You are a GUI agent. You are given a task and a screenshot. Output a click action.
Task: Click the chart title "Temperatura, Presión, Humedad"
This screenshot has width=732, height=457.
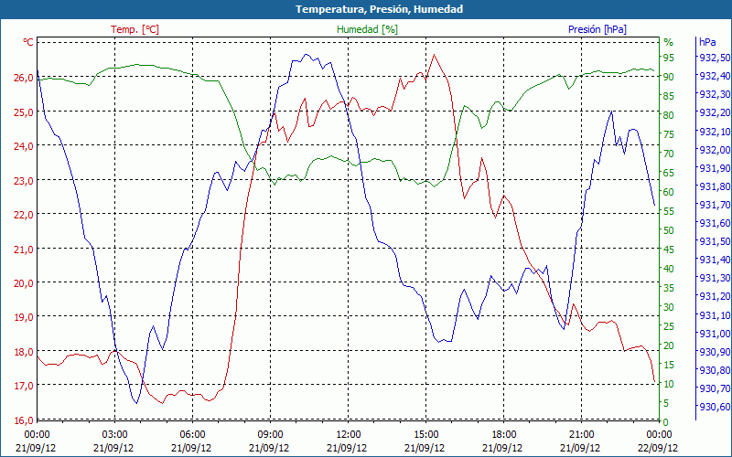point(379,9)
